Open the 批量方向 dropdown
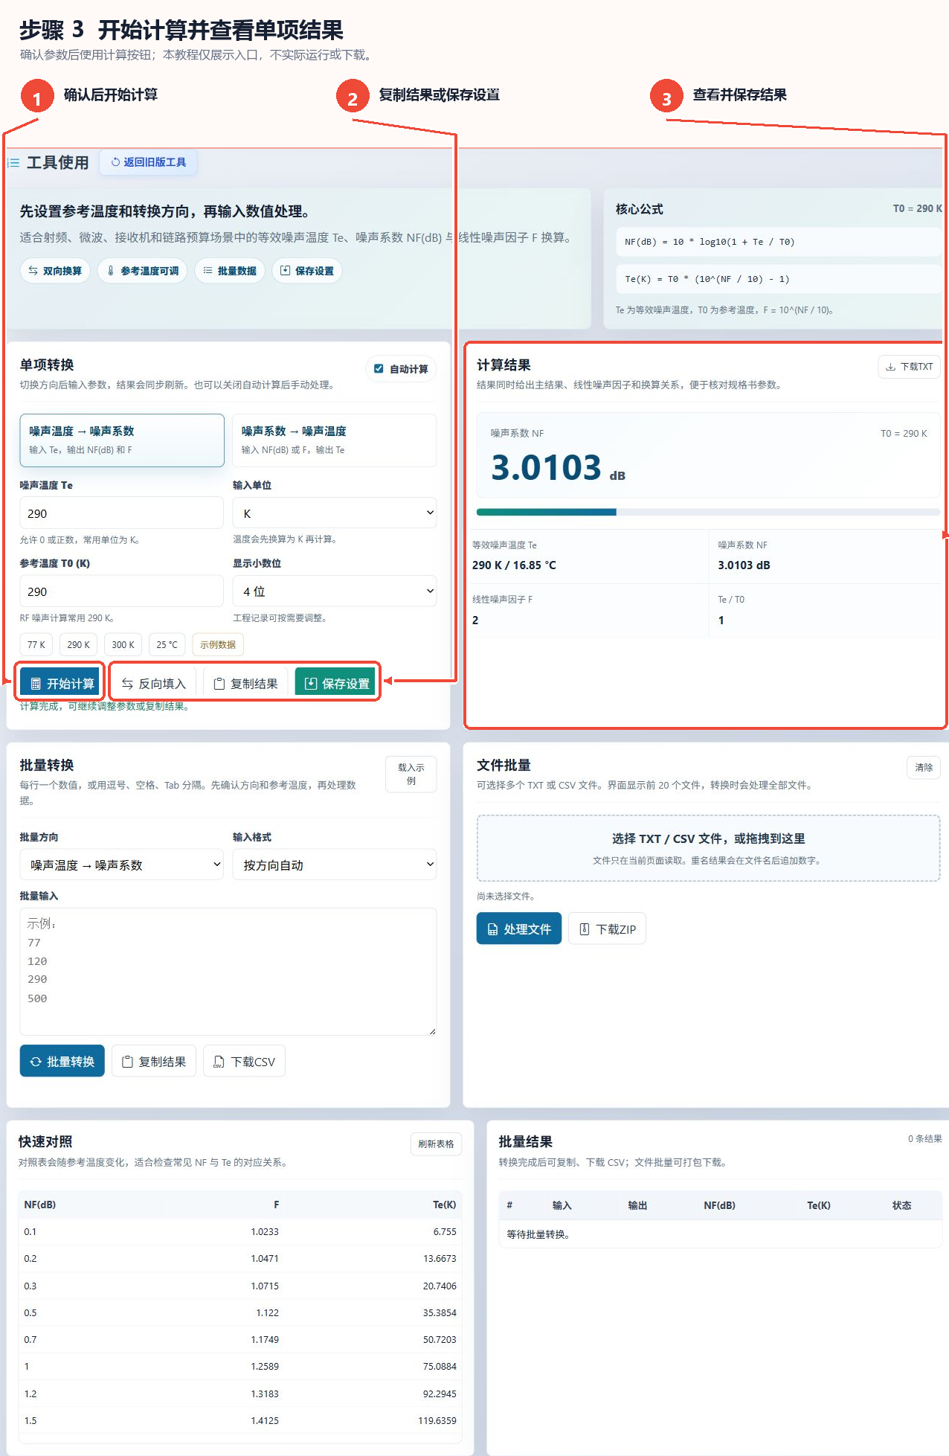Image resolution: width=949 pixels, height=1456 pixels. [122, 865]
